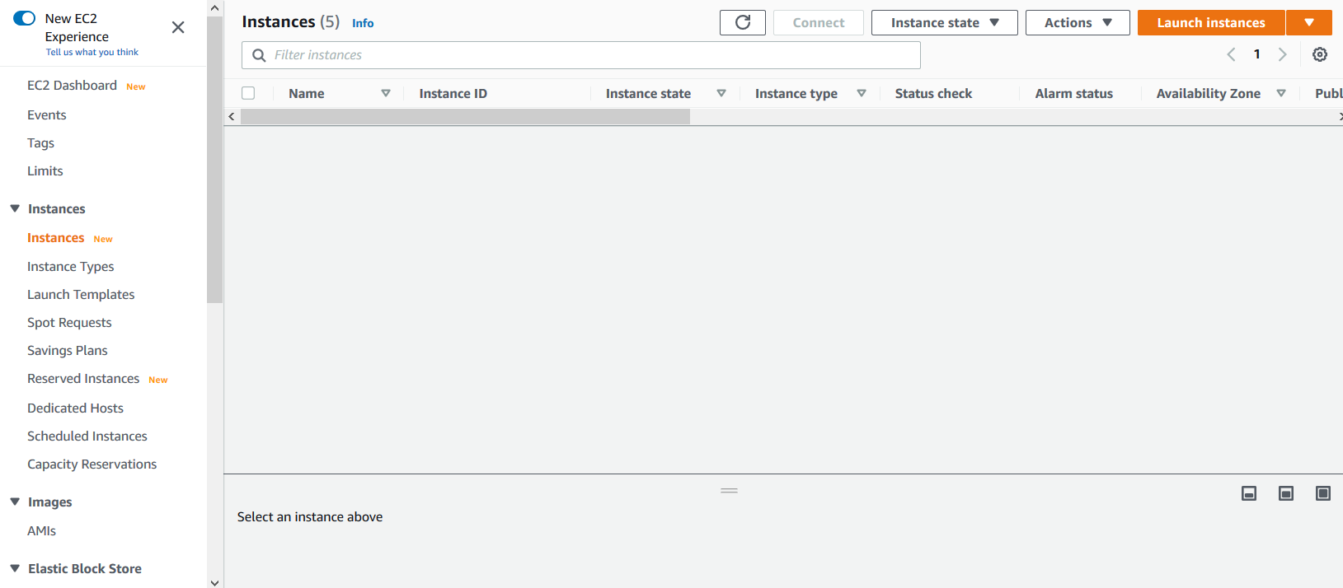Viewport: 1343px width, 588px height.
Task: Set details panel to half-height view
Action: click(x=1286, y=493)
